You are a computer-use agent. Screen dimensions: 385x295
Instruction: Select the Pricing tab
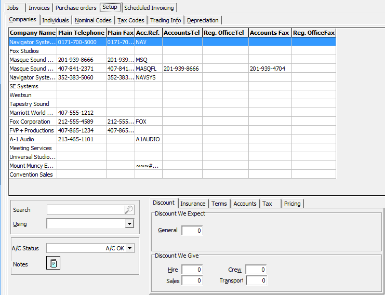click(x=292, y=204)
